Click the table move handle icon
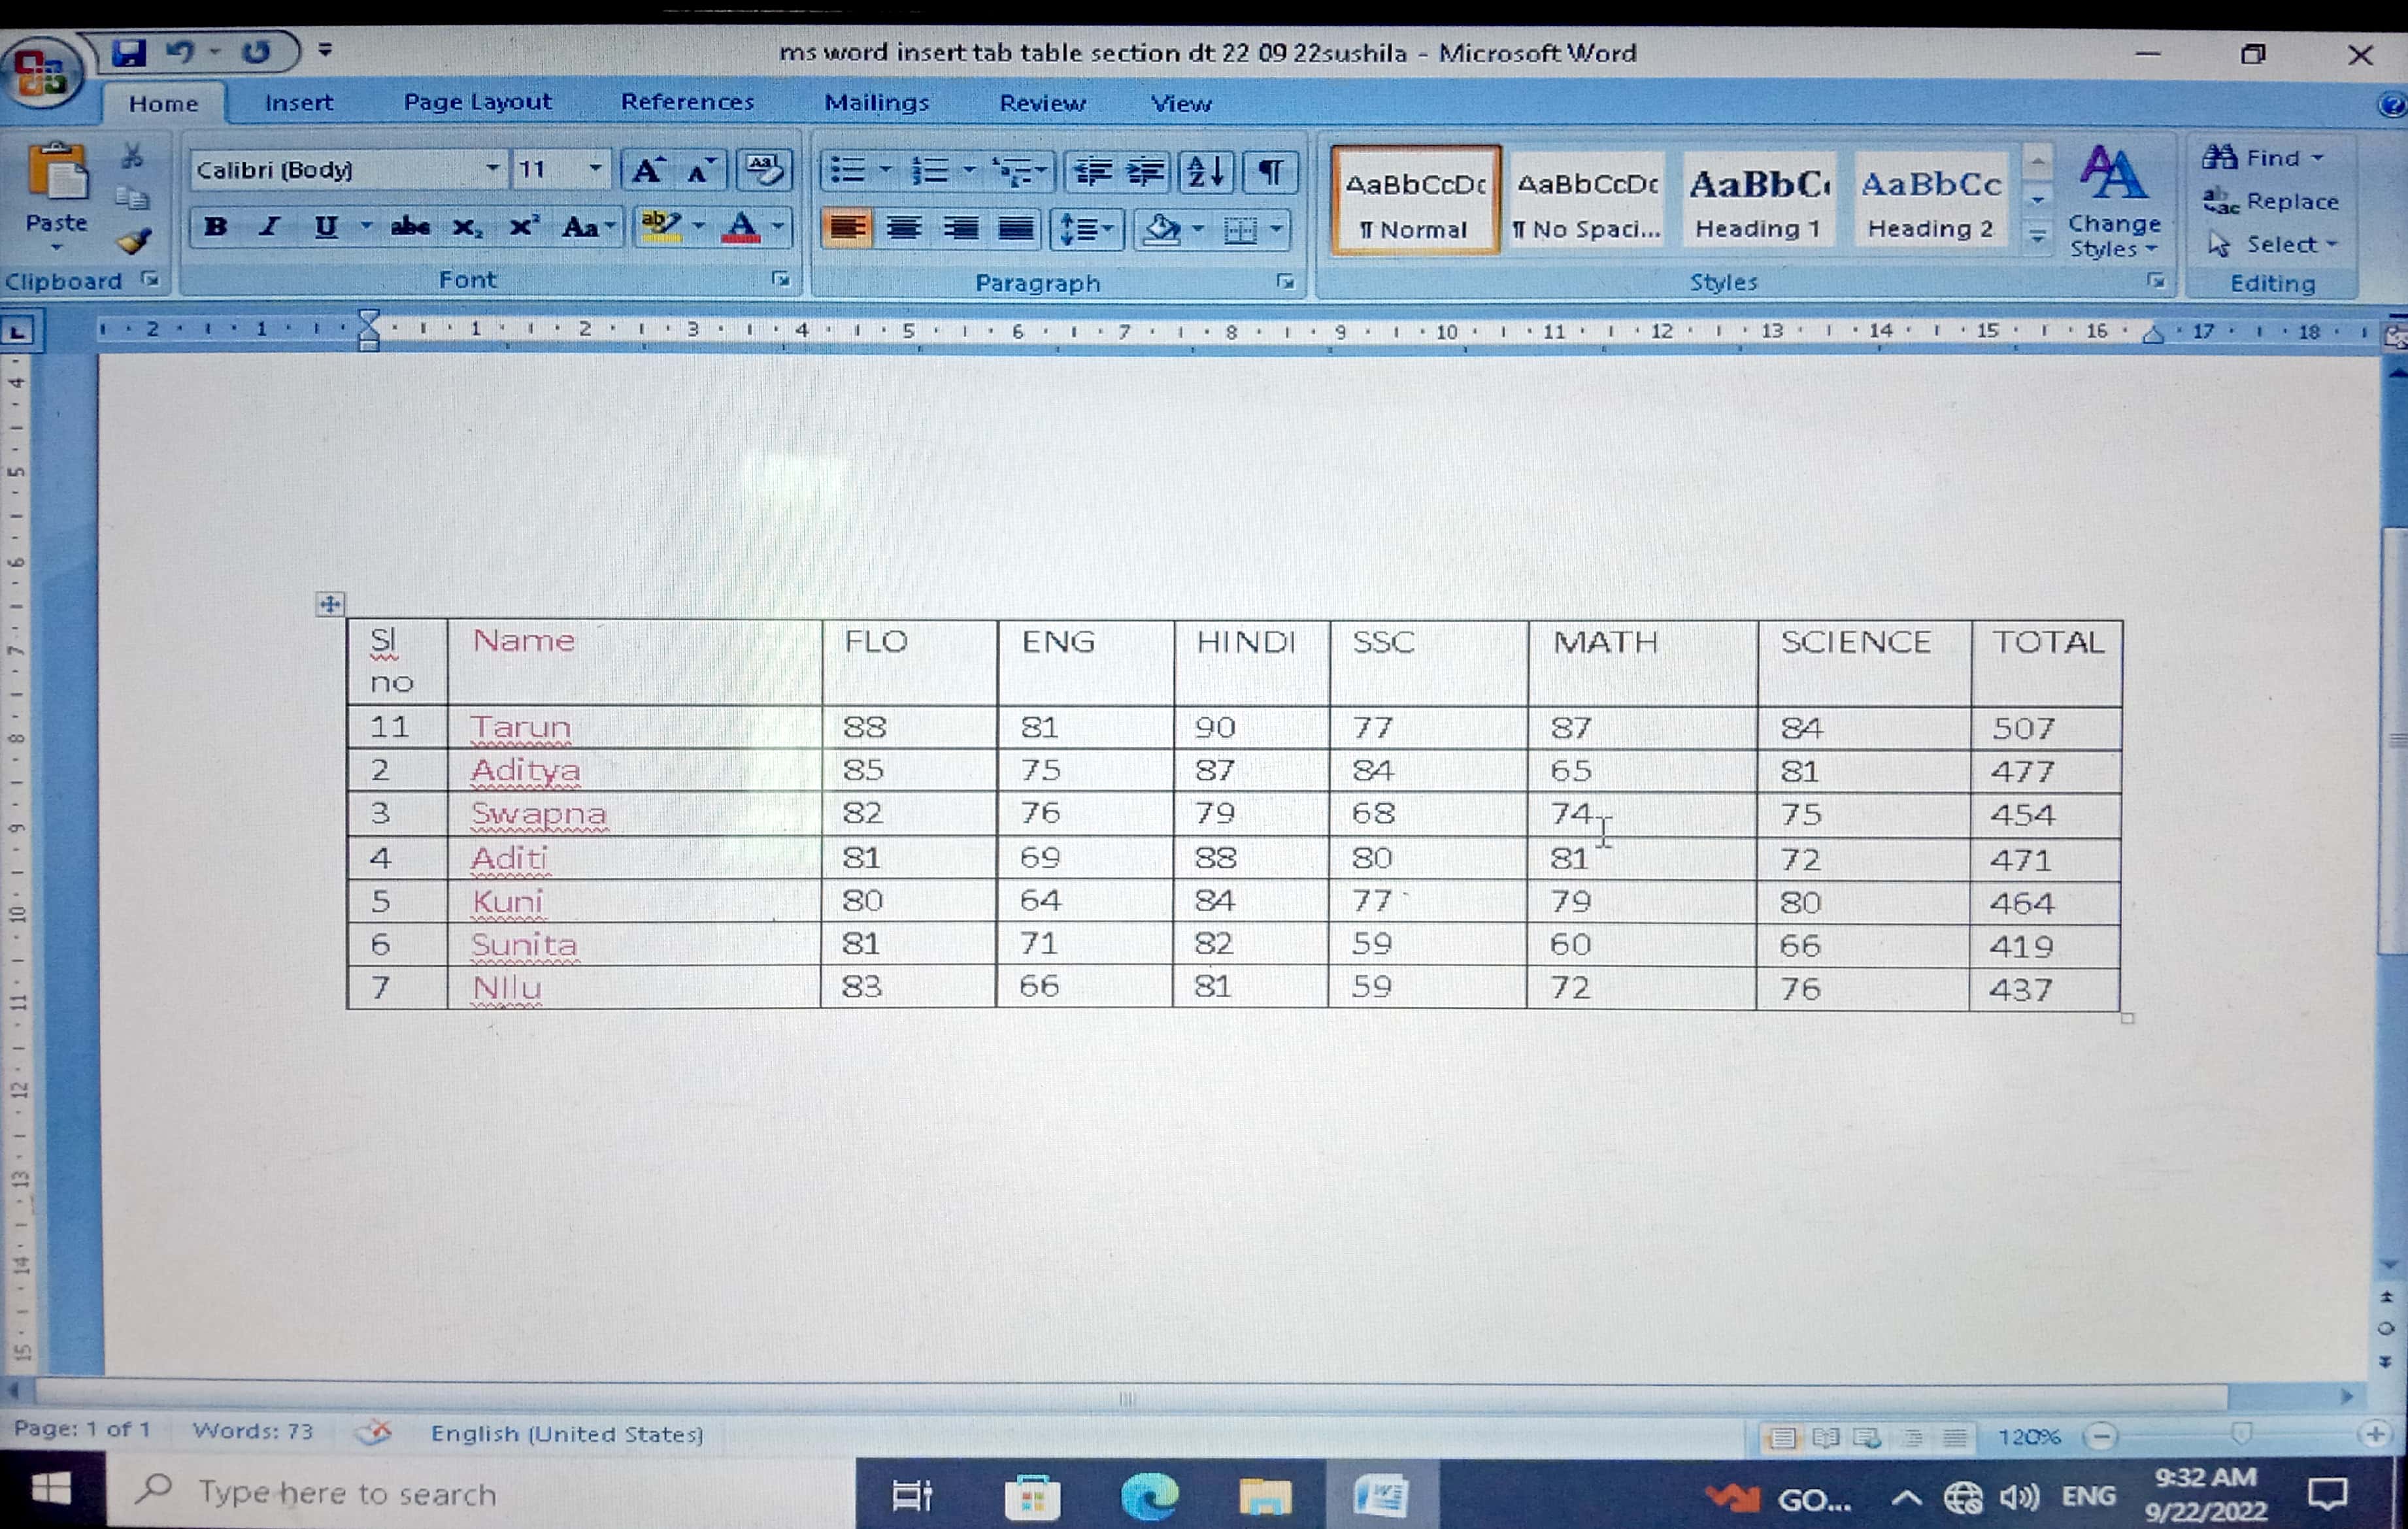 click(x=330, y=604)
